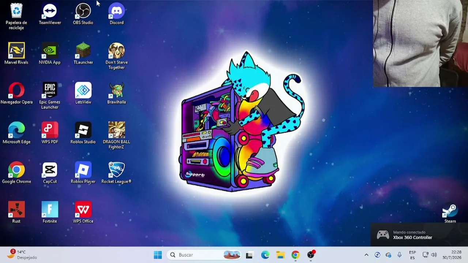Open the weather widget showing 14°C Despejado
Viewport: 468px width, 263px height.
coord(22,255)
